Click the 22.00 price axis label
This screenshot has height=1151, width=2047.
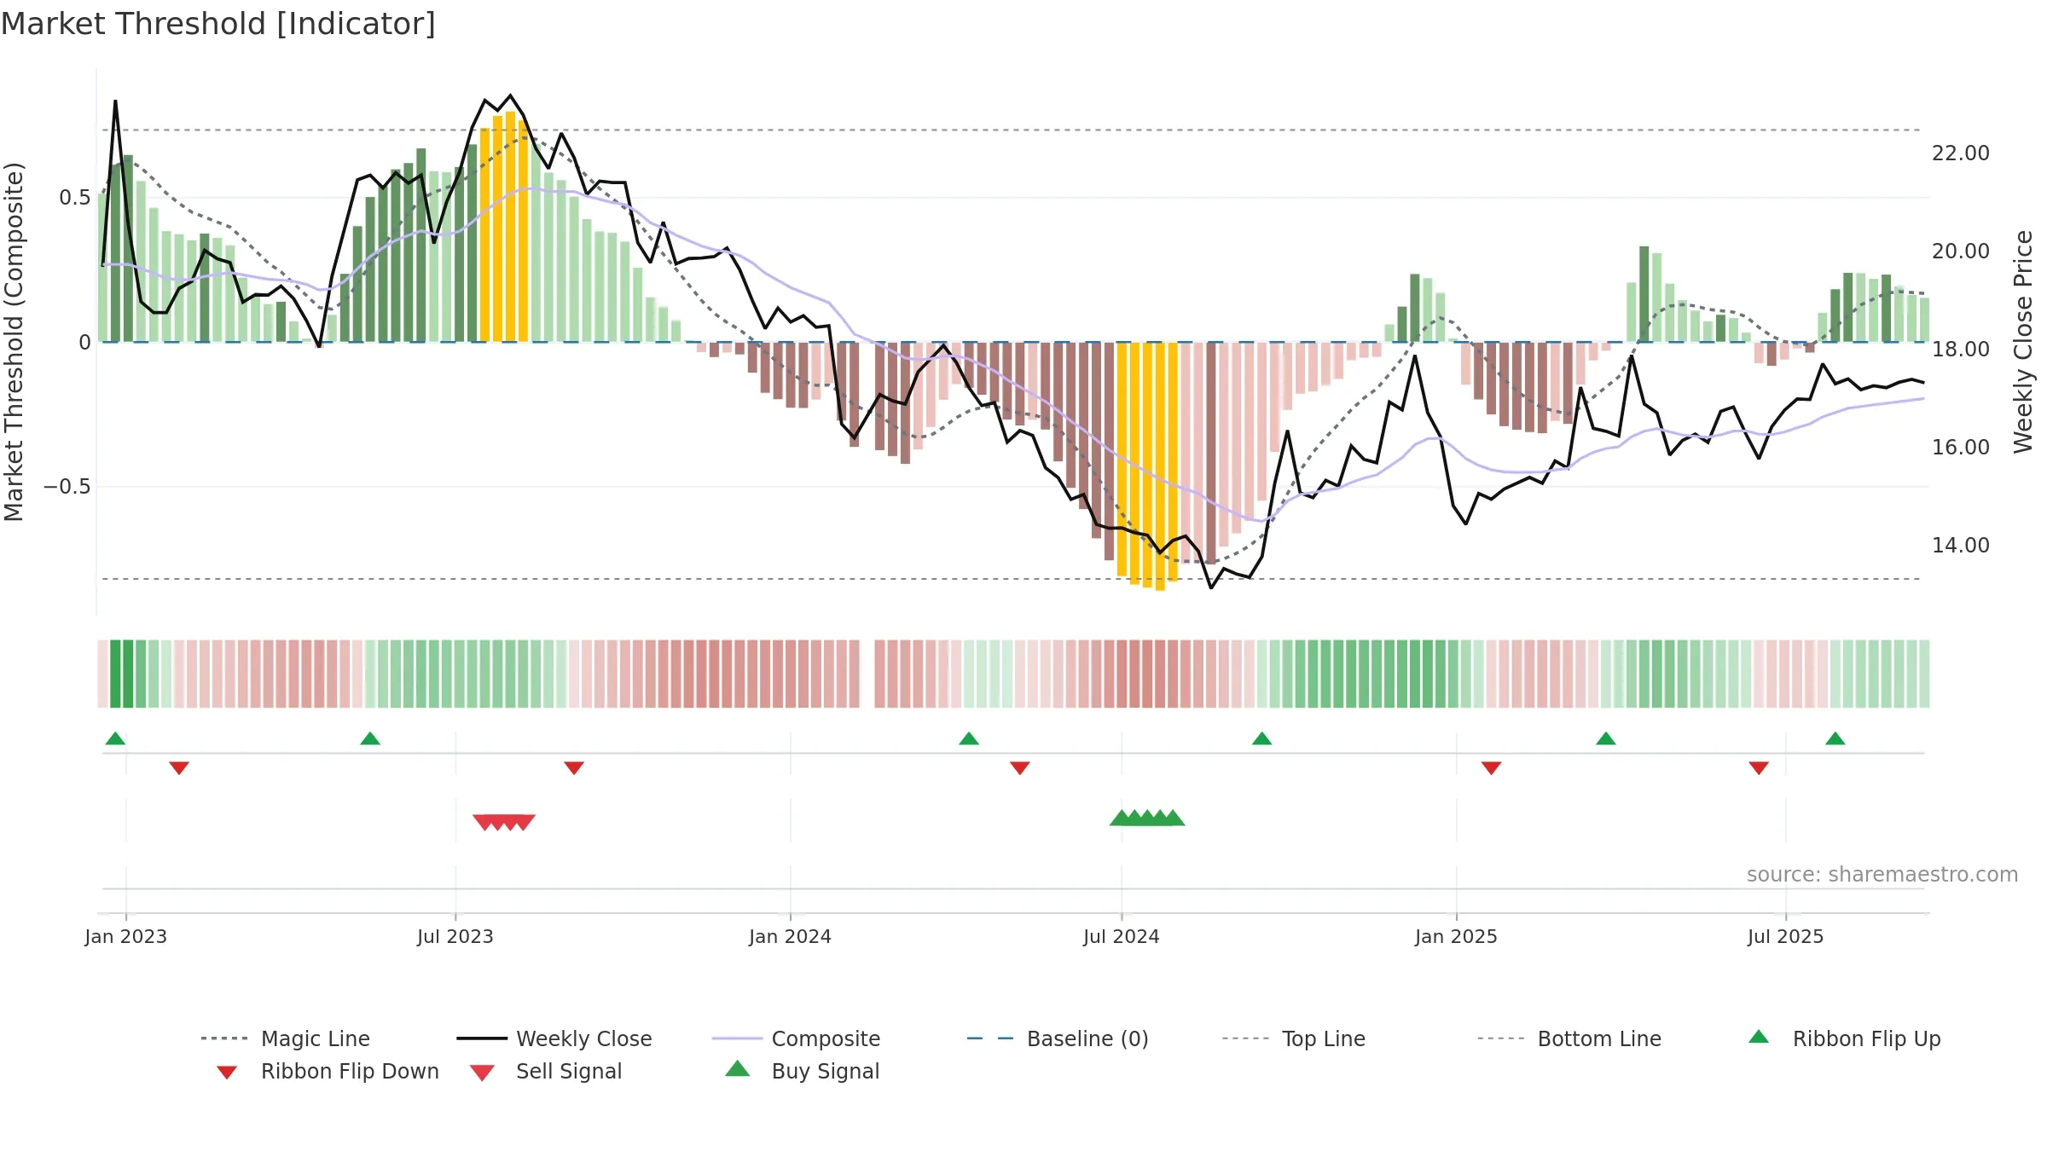point(1961,153)
